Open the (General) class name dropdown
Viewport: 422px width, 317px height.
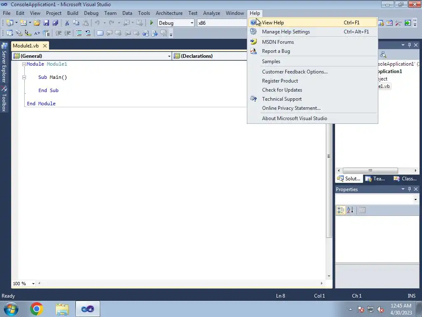(x=169, y=56)
